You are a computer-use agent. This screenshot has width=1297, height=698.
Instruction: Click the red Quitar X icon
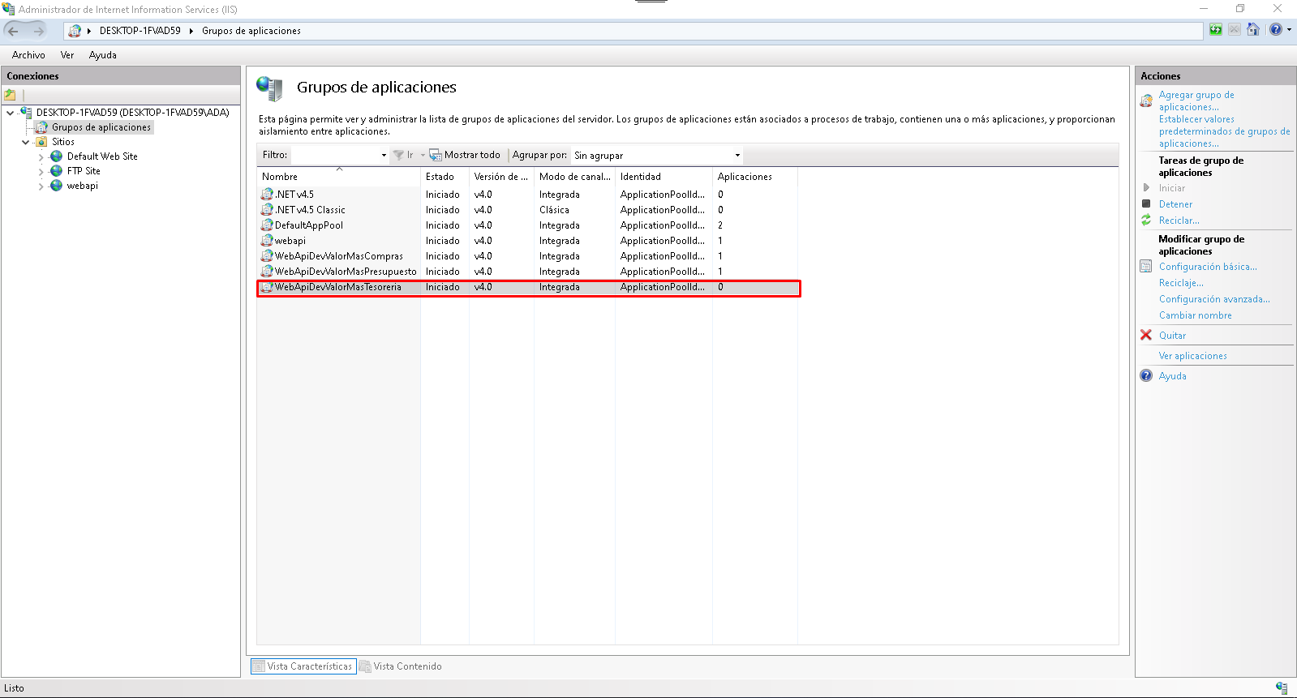pos(1146,335)
